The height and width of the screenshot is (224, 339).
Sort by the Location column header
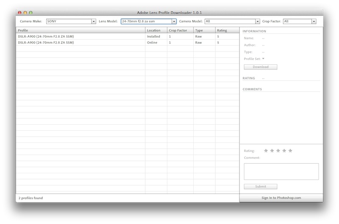click(156, 30)
